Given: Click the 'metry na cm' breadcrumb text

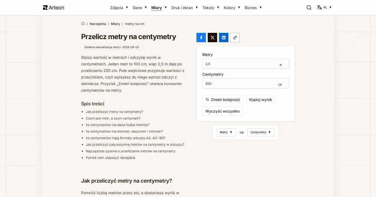Looking at the screenshot, I should pos(135,24).
